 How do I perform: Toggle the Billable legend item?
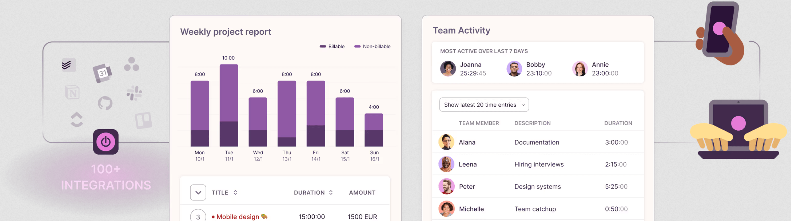[x=332, y=47]
